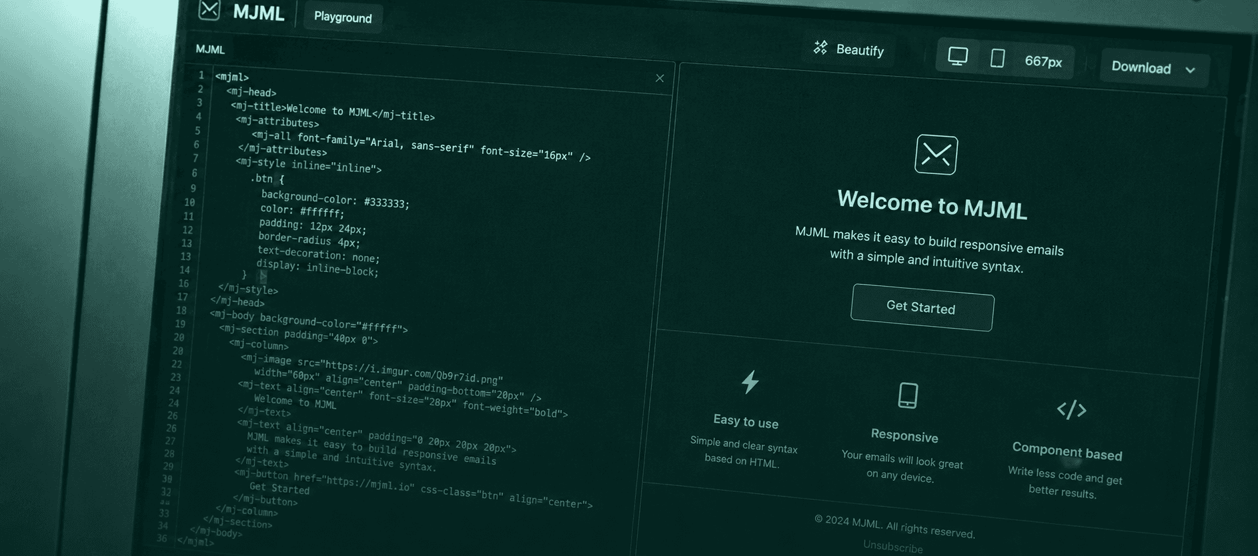Viewport: 1258px width, 556px height.
Task: Open the Download dropdown
Action: point(1154,68)
